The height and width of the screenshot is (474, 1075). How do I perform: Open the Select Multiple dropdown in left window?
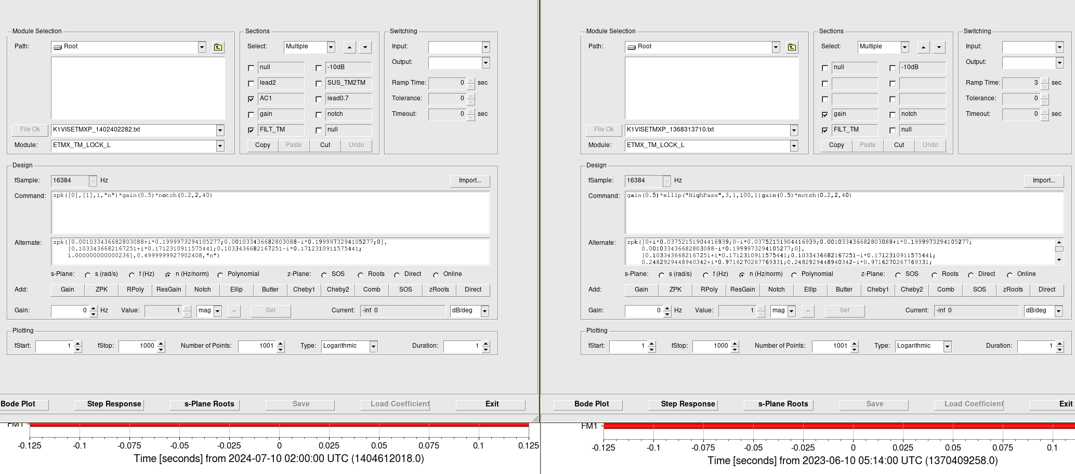tap(331, 47)
